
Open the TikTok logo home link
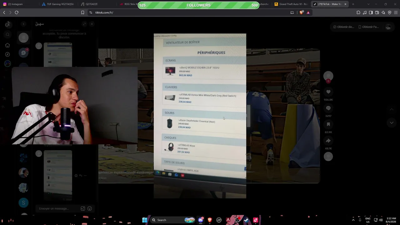[x=7, y=24]
